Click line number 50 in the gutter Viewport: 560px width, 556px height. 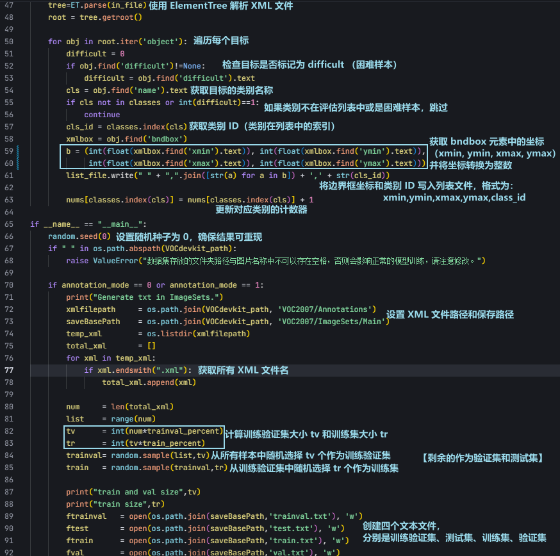pyautogui.click(x=9, y=42)
